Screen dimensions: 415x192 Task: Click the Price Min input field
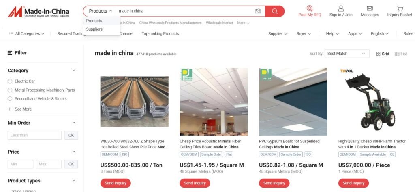pos(20,164)
